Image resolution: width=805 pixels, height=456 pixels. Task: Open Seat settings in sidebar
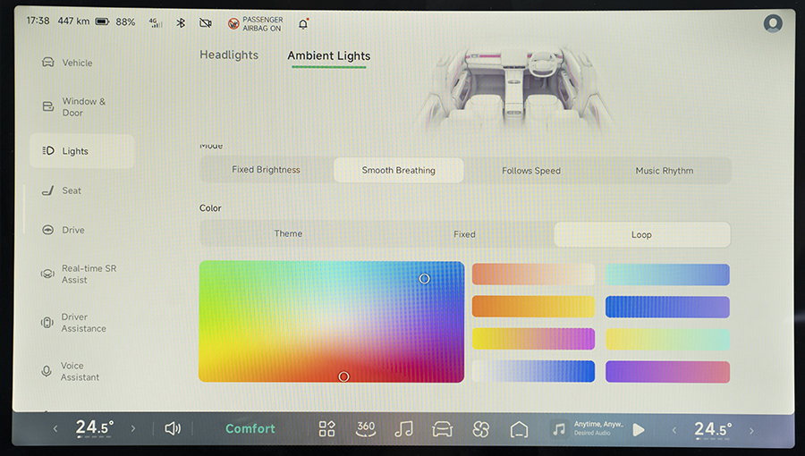point(72,190)
